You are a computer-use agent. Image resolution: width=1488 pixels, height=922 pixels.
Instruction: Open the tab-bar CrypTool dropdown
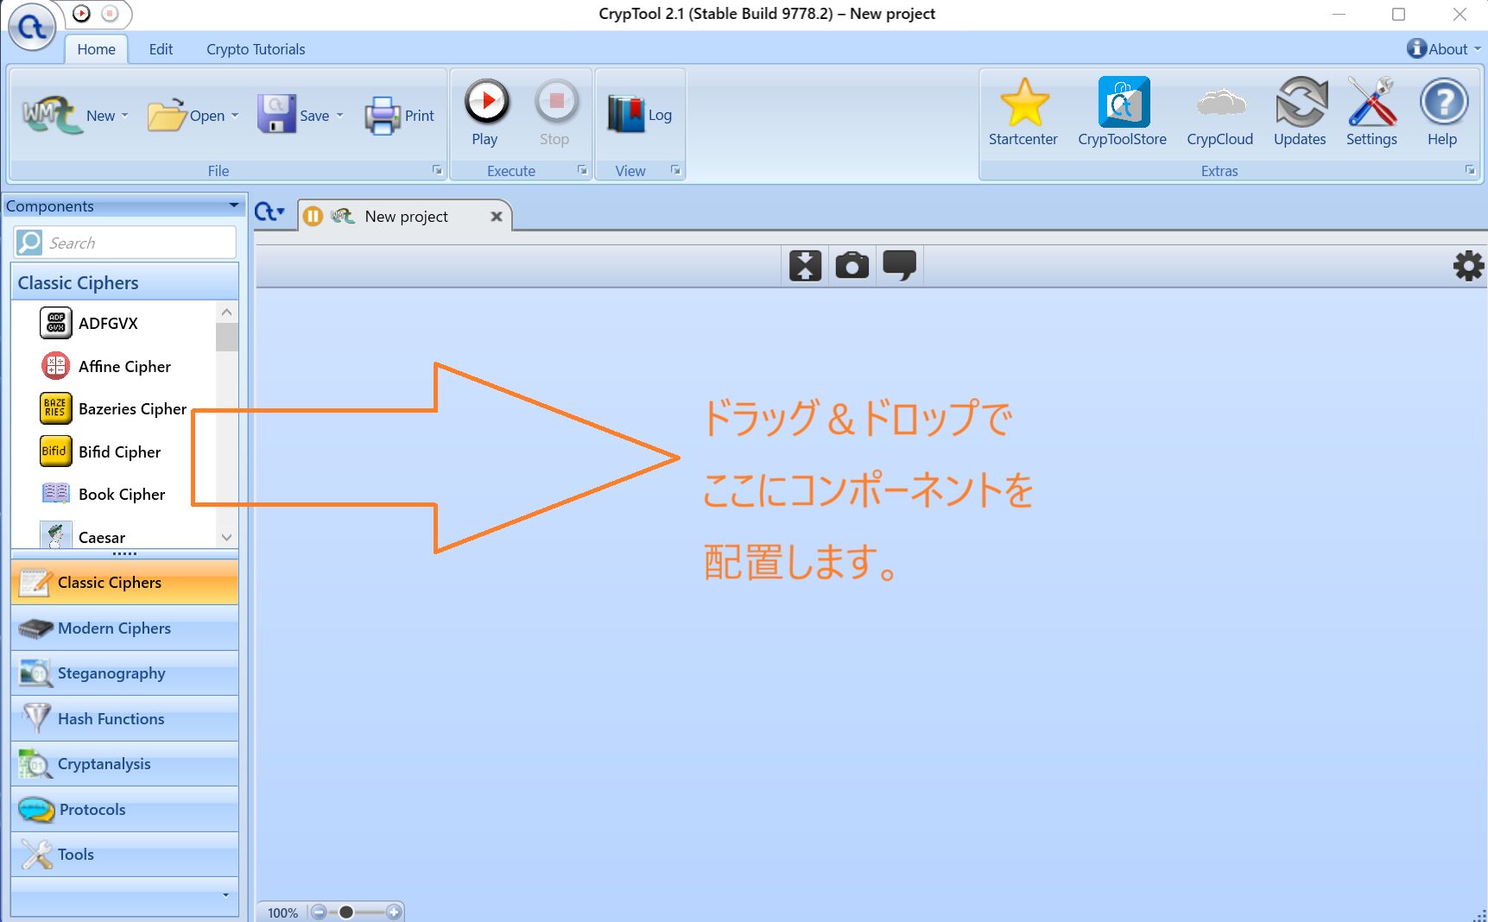(269, 212)
